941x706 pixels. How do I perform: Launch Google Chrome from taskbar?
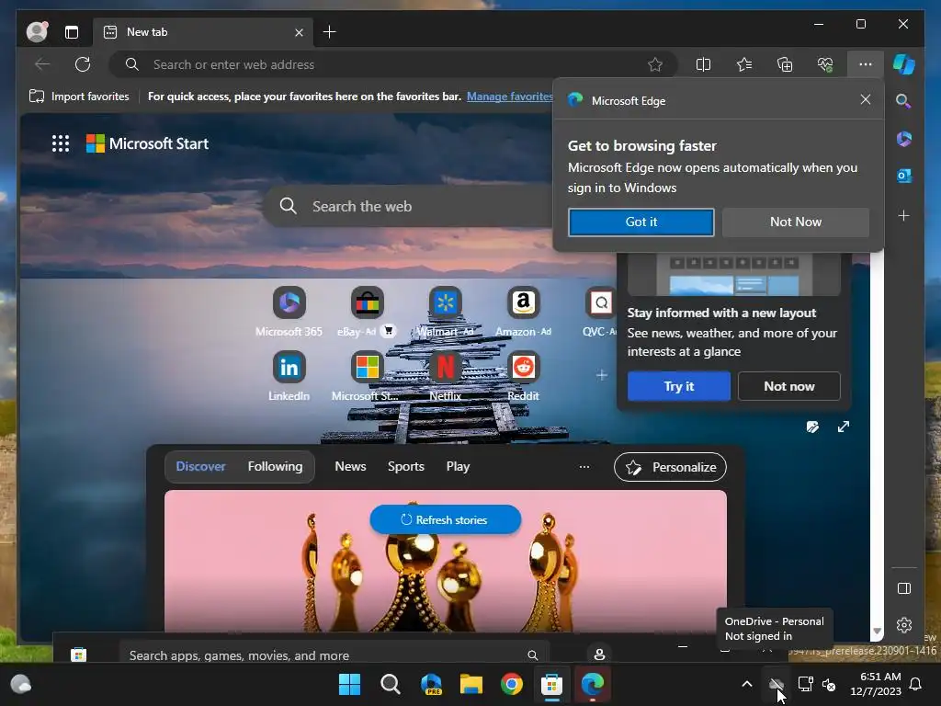pyautogui.click(x=511, y=684)
